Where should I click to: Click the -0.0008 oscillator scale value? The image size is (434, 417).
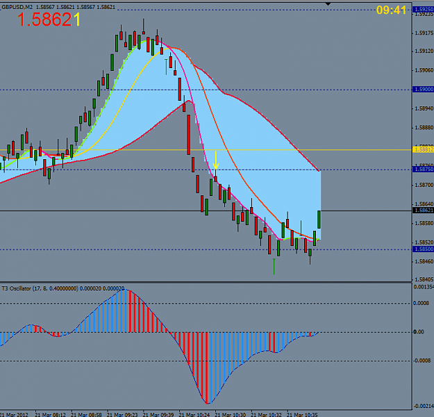422,361
